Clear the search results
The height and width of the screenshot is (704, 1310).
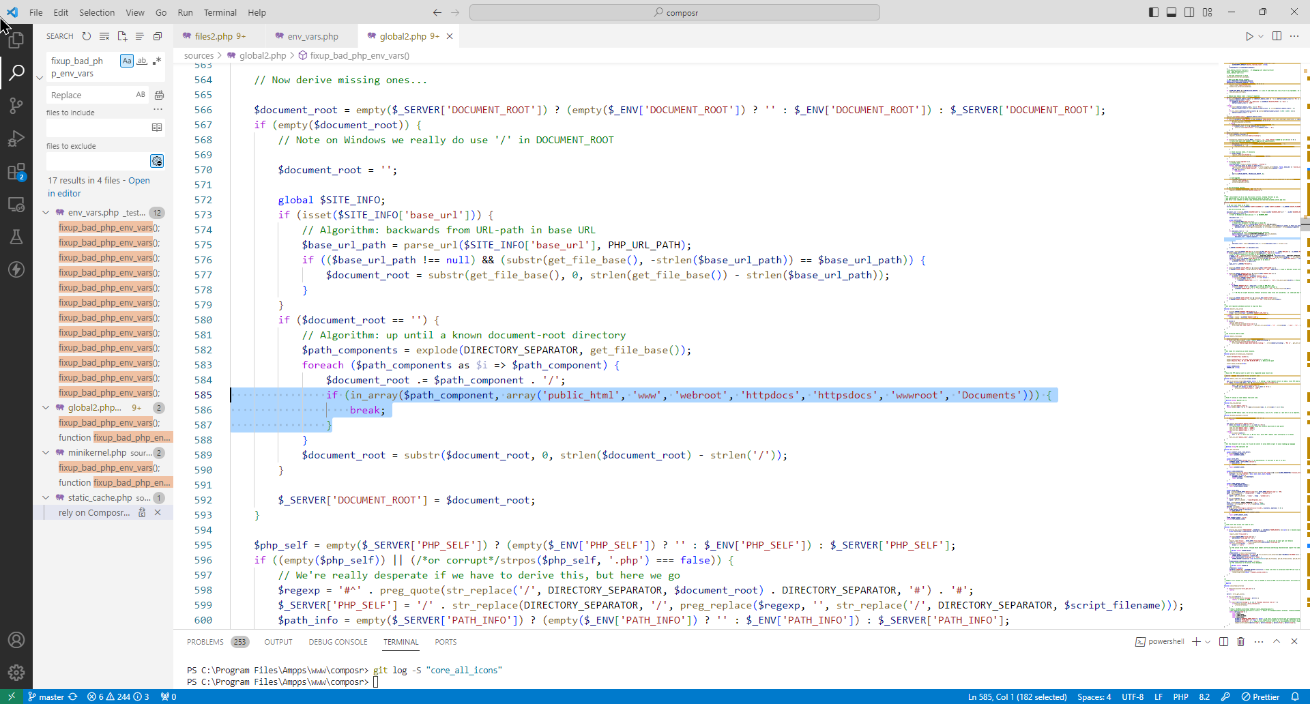click(x=104, y=36)
